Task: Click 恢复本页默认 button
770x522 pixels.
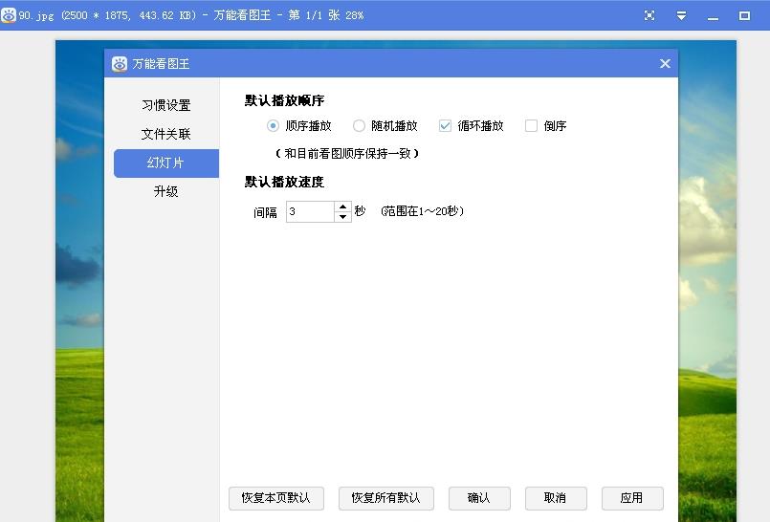Action: (276, 498)
